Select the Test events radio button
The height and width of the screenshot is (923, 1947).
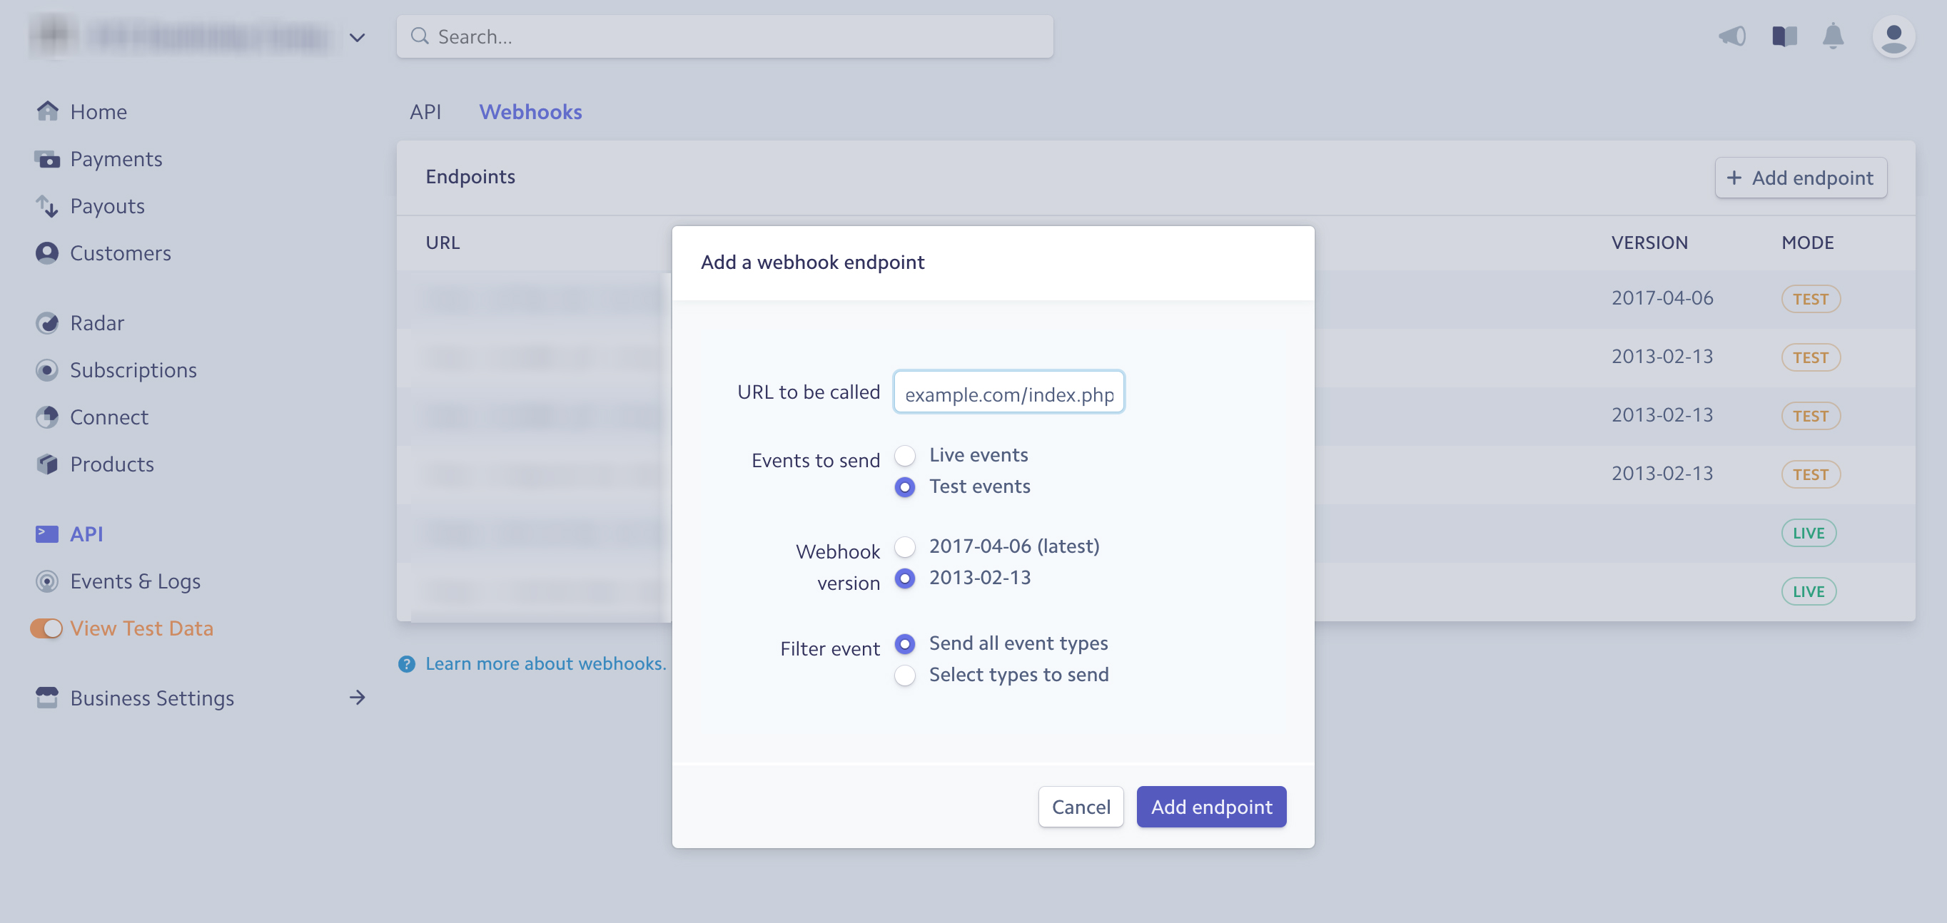(905, 487)
